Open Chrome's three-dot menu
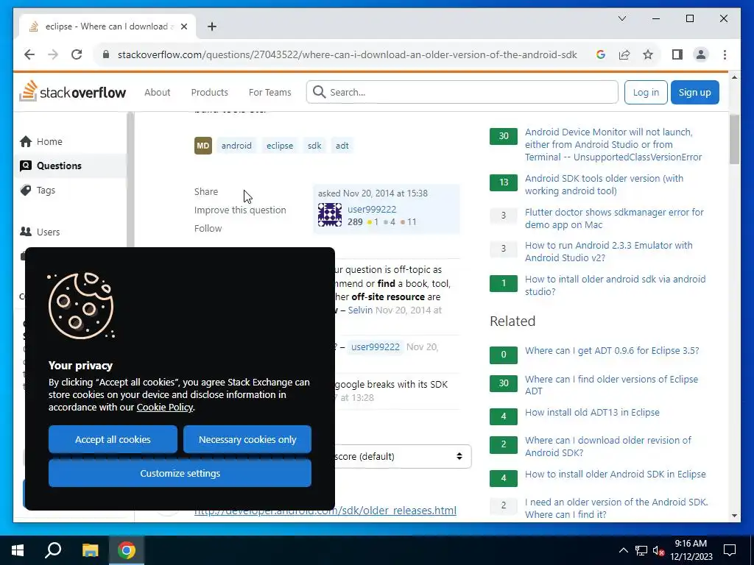The height and width of the screenshot is (565, 754). click(x=725, y=54)
